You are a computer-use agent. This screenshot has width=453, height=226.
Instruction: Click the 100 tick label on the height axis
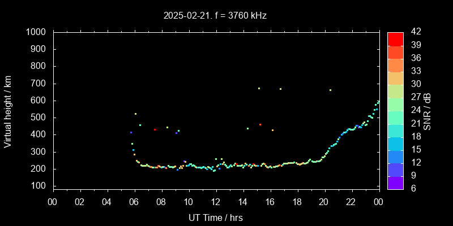coord(39,186)
